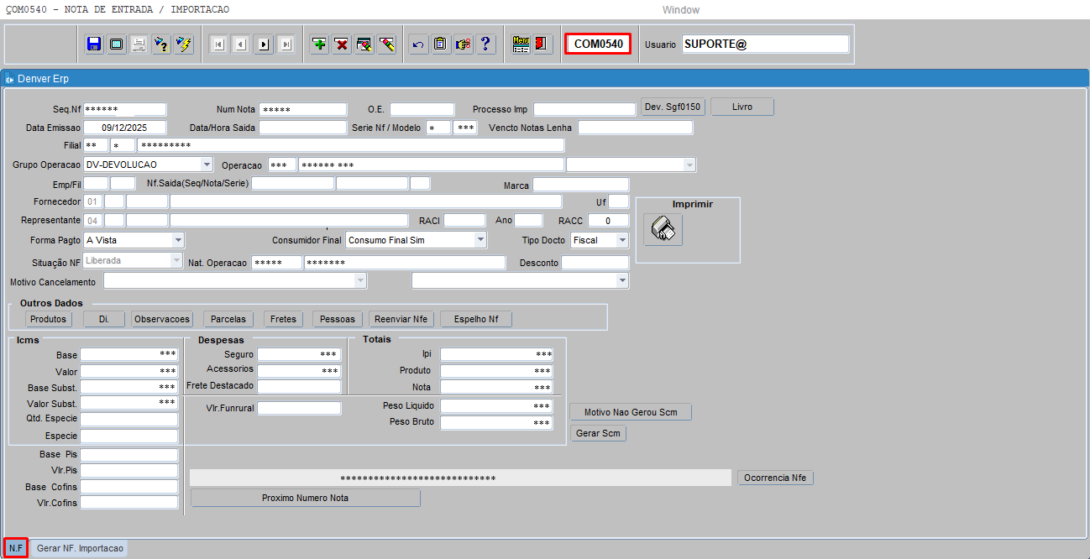Click the undo arrow toolbar icon

[x=417, y=44]
